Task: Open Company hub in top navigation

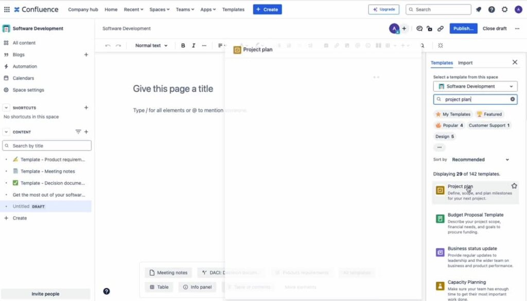Action: tap(83, 9)
